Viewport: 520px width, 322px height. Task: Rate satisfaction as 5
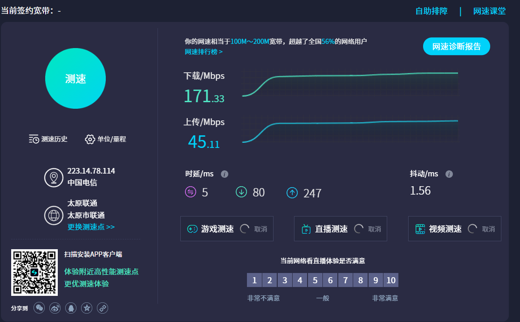pyautogui.click(x=315, y=280)
